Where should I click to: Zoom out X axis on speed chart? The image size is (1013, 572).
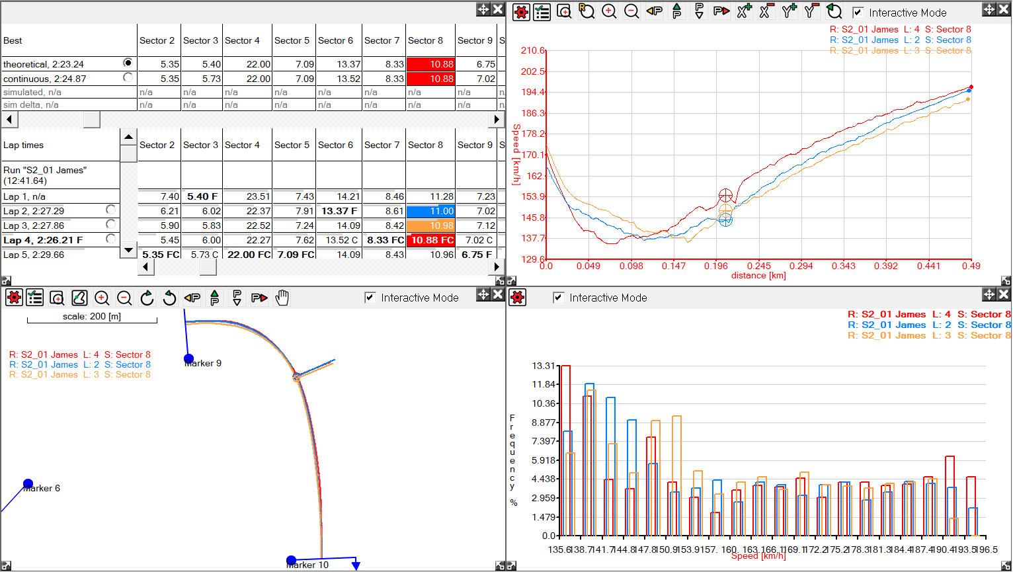pyautogui.click(x=766, y=11)
